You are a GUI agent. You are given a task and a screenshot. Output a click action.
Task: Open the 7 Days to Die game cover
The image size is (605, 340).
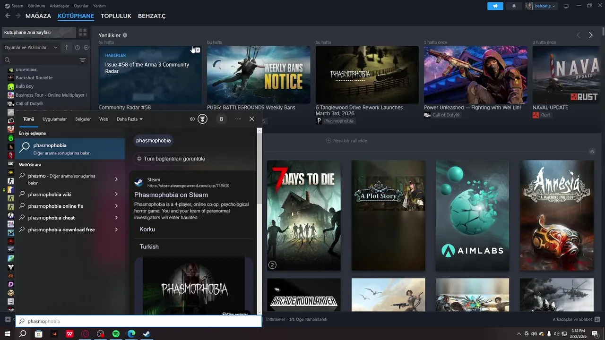(304, 215)
